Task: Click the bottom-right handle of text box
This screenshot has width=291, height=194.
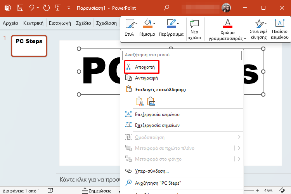Action: click(x=263, y=95)
